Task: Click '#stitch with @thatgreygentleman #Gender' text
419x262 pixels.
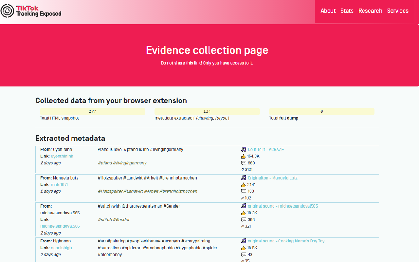Action: coord(139,206)
